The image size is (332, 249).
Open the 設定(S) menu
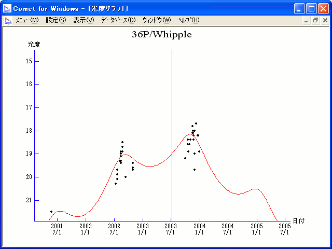click(56, 20)
